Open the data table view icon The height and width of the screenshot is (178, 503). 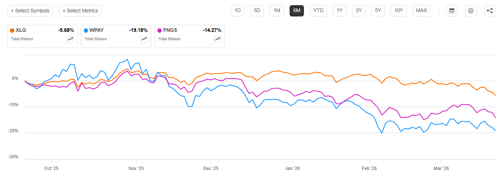coord(452,11)
